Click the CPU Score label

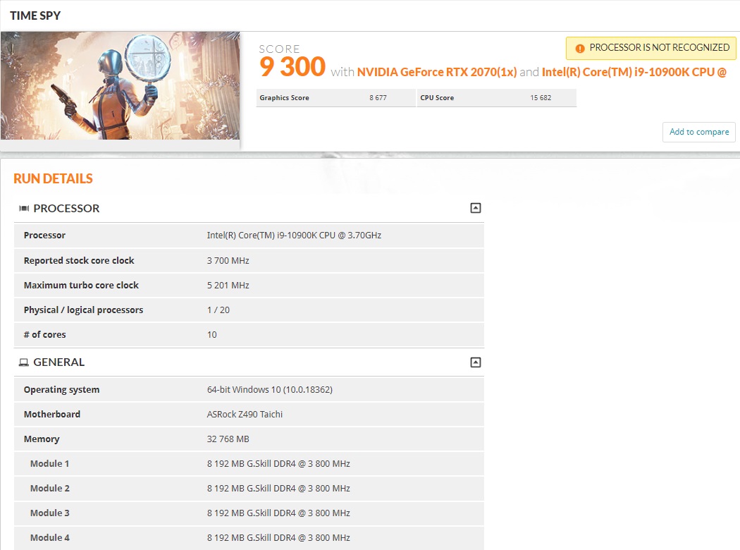(x=437, y=98)
